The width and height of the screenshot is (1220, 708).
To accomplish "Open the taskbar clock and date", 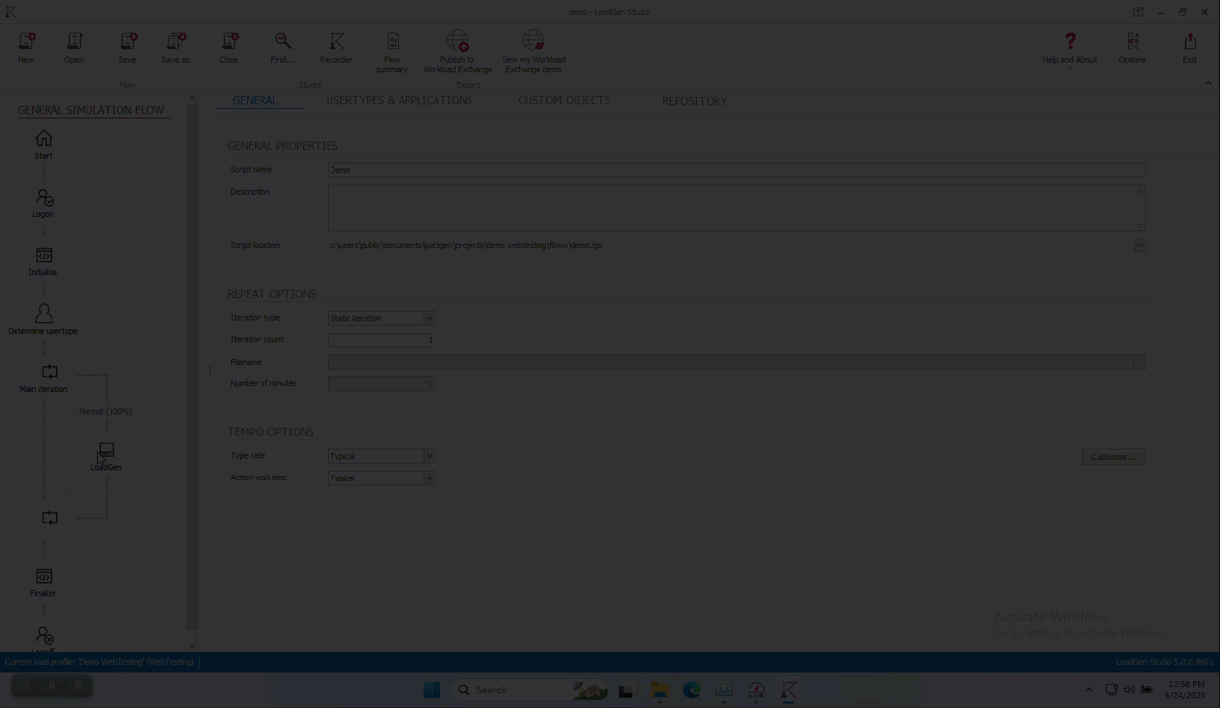I will [1186, 690].
